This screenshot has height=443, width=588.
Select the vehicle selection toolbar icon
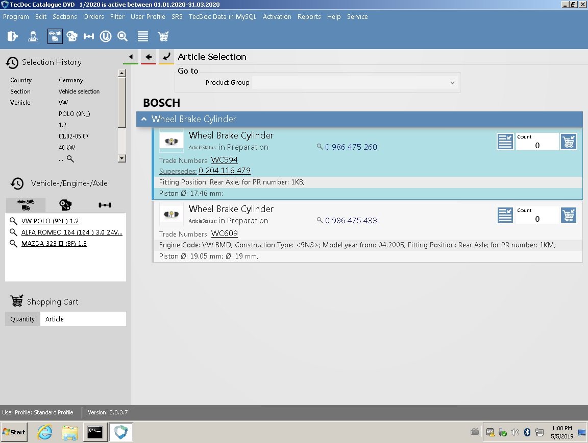point(55,36)
